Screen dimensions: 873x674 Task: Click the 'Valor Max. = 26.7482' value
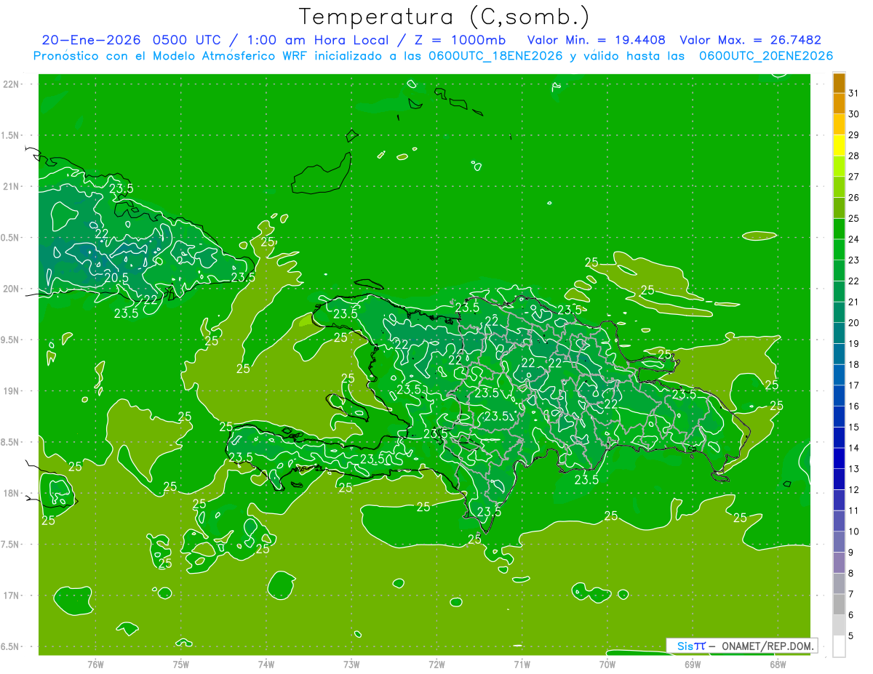point(750,40)
